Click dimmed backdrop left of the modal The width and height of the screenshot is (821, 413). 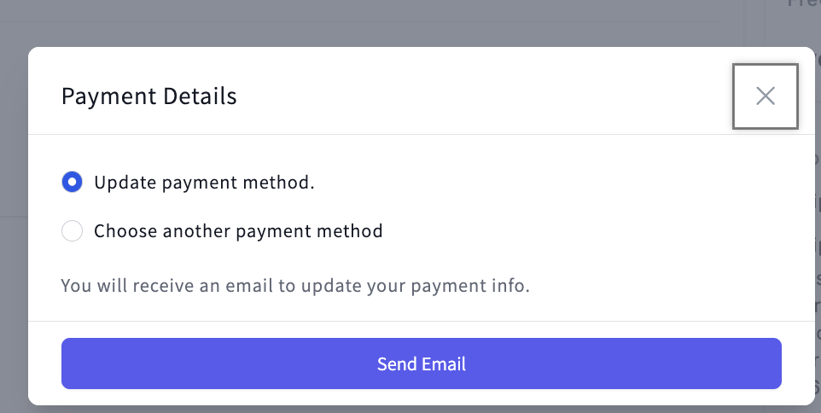coord(13,256)
